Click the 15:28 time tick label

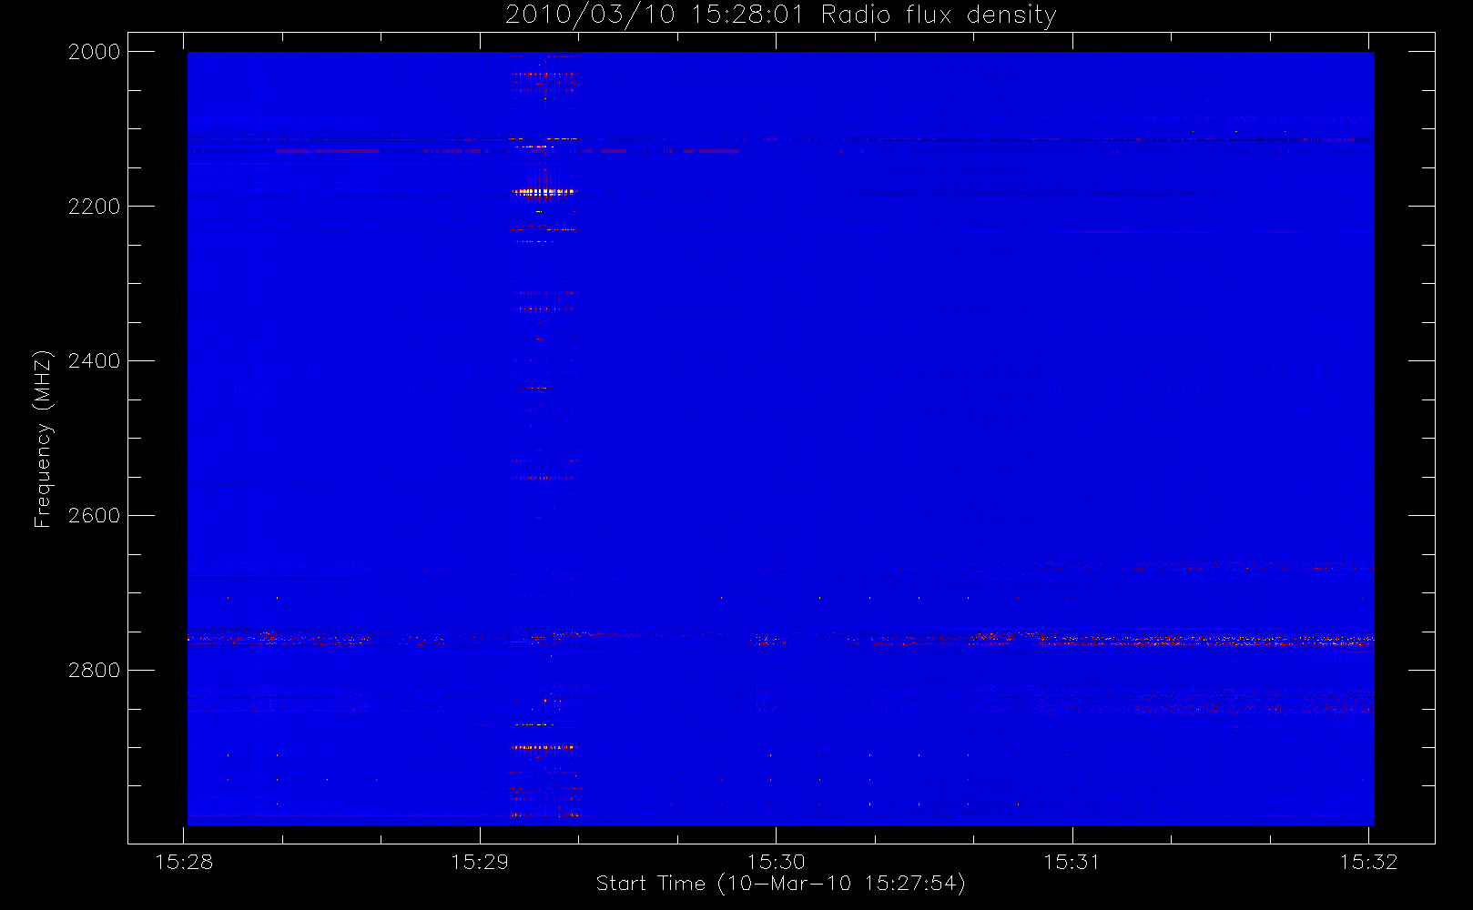pyautogui.click(x=184, y=862)
